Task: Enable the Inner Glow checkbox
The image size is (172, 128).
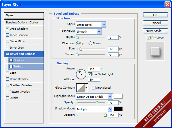Action: [7, 47]
